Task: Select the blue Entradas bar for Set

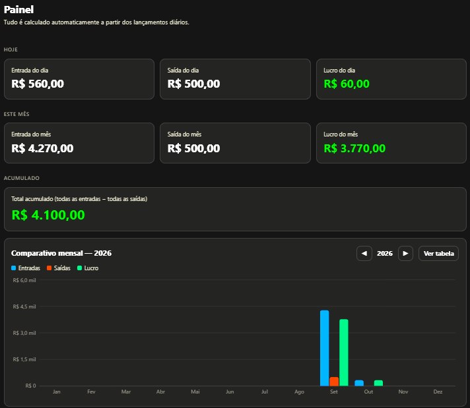Action: [324, 348]
